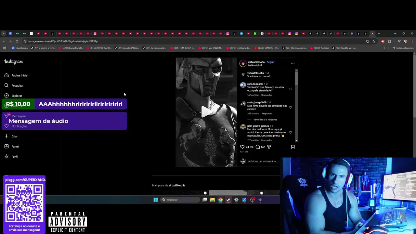The width and height of the screenshot is (416, 234).
Task: Open the Todos os favoritos folder
Action: coord(403,48)
